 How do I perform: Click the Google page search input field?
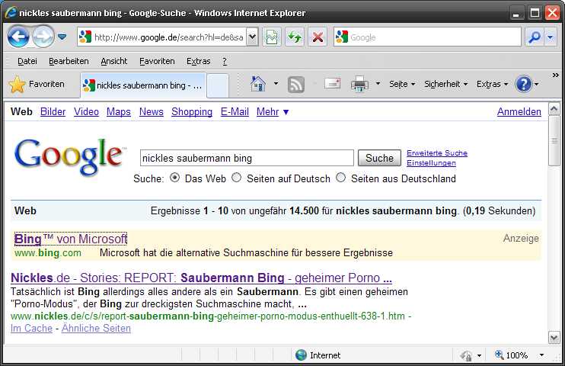coord(247,158)
